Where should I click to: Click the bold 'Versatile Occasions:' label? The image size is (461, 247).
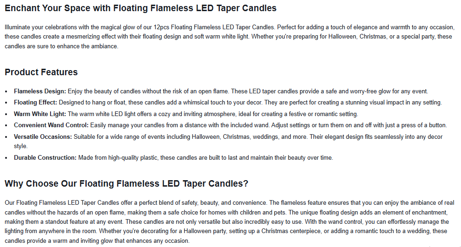(43, 137)
